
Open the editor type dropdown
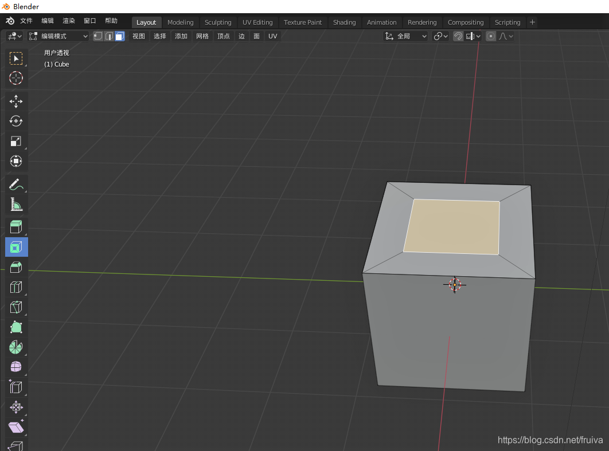coord(15,36)
